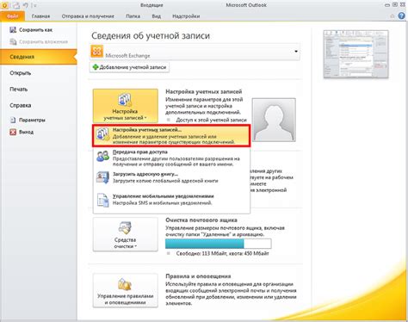Open the Вид ribbon tab

tap(156, 16)
